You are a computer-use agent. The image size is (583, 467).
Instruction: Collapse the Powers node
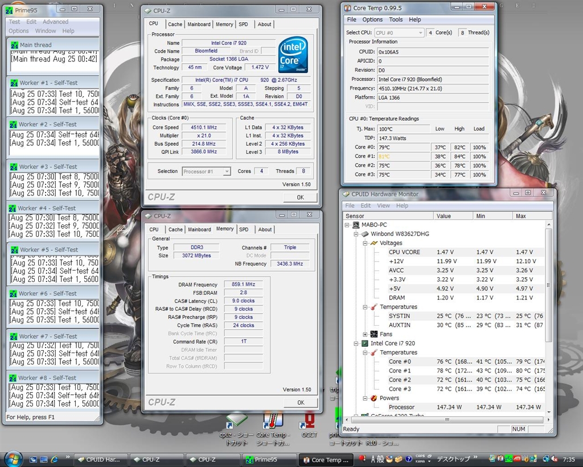coord(365,398)
